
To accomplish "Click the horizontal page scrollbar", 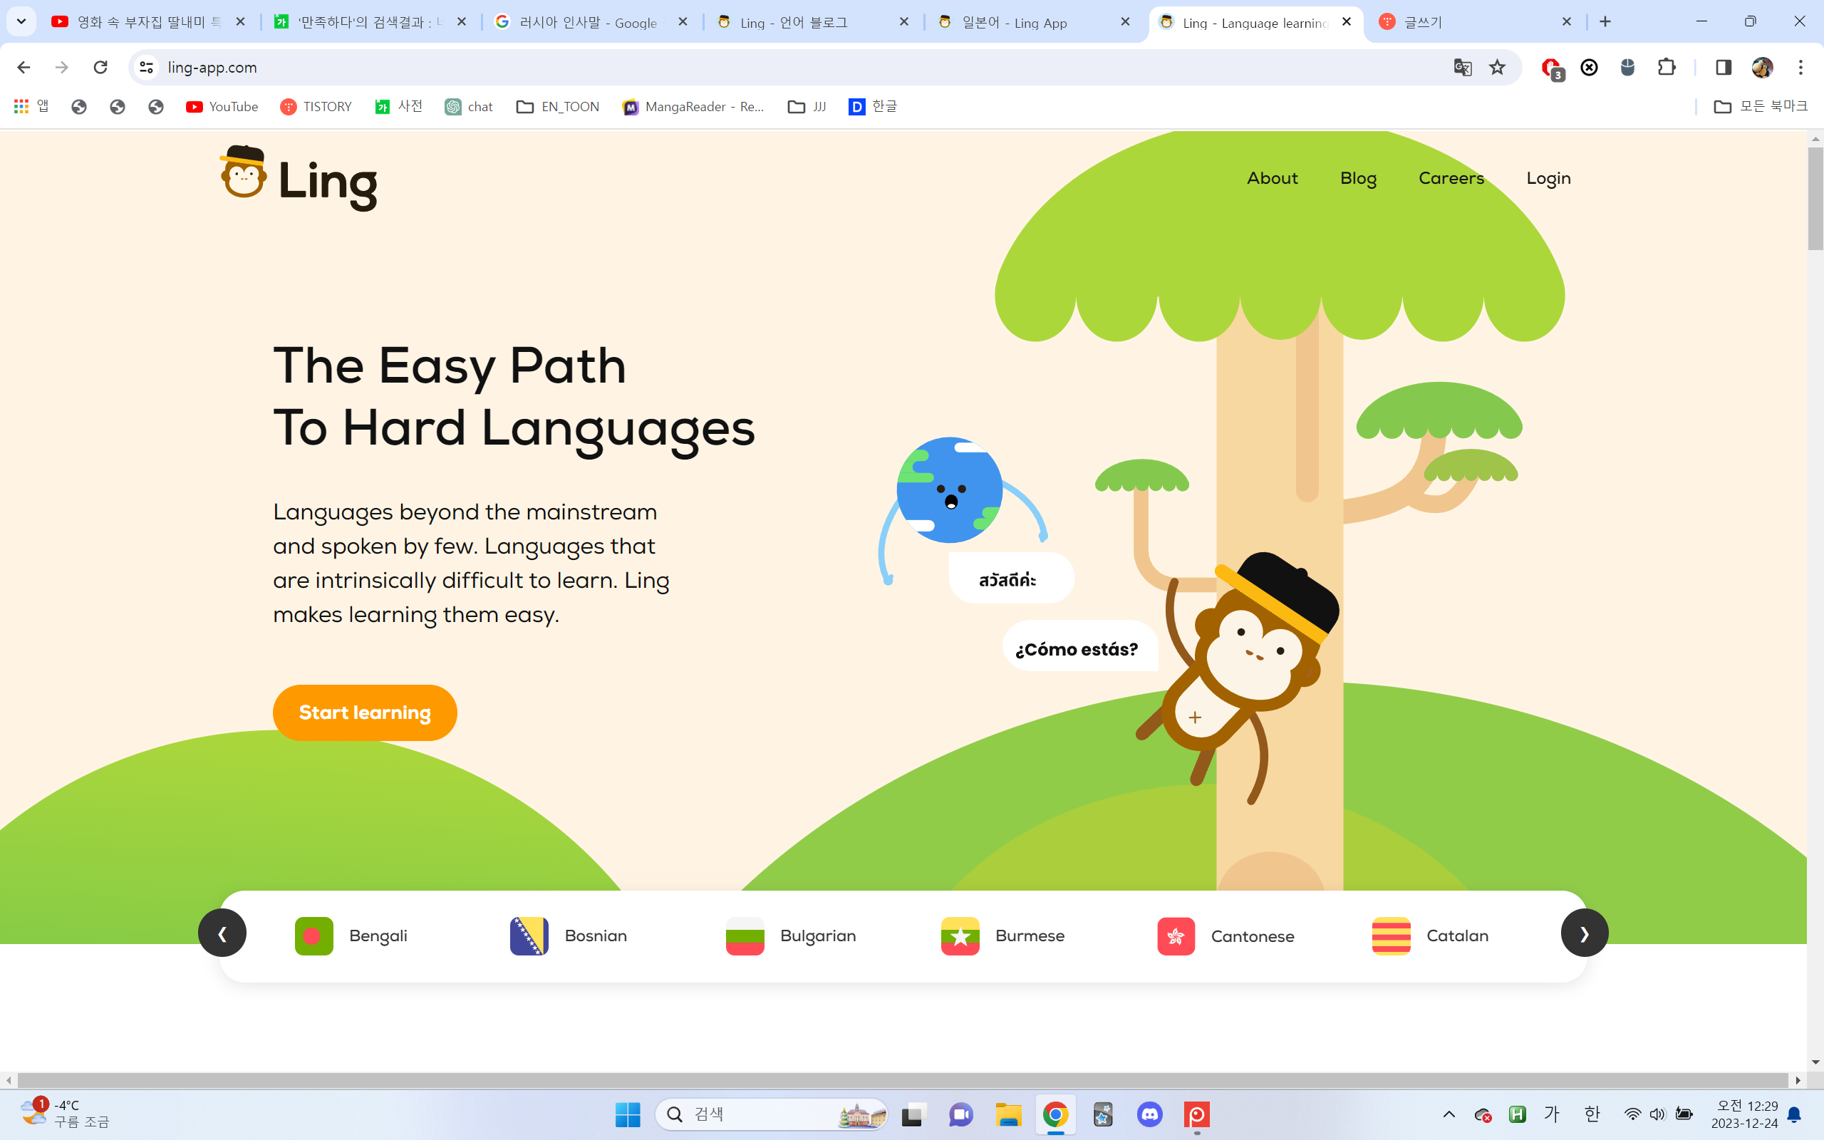I will (x=903, y=1079).
